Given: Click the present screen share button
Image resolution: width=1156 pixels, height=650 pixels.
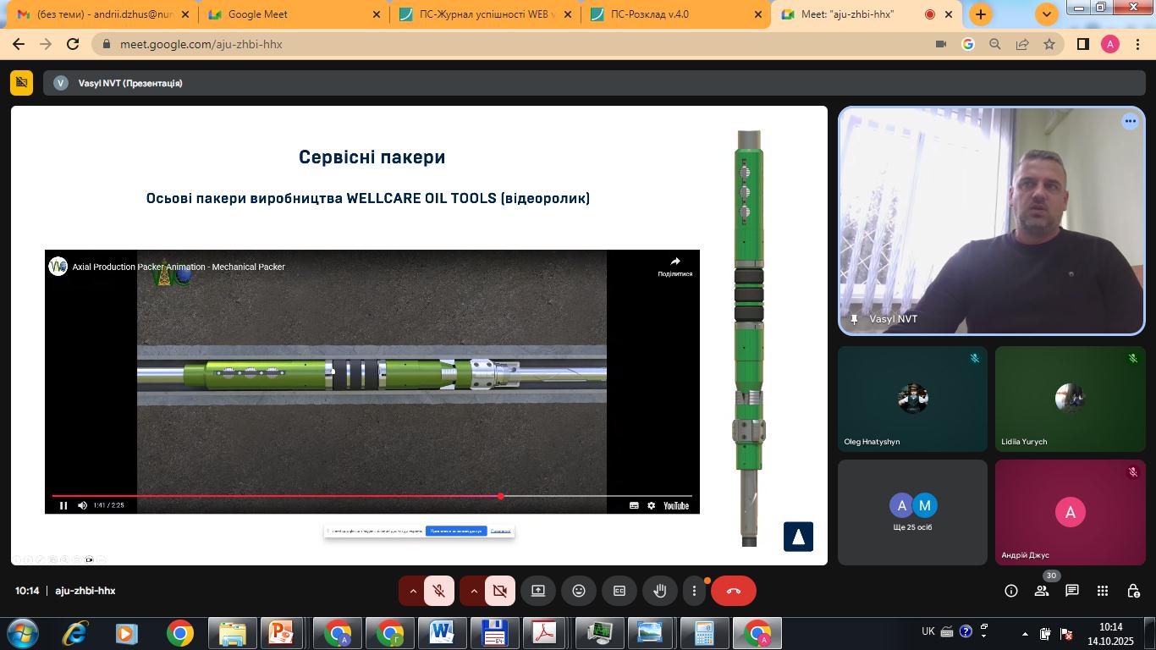Looking at the screenshot, I should coord(538,591).
